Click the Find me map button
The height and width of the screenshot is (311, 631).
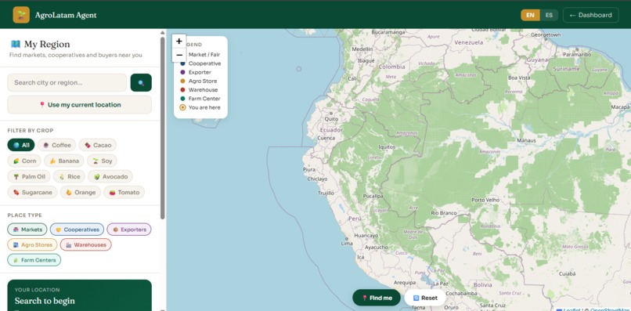[377, 298]
